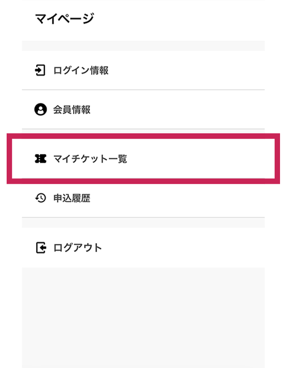Click the blank right area of ログアウト row
Image resolution: width=288 pixels, height=368 pixels.
(199, 247)
